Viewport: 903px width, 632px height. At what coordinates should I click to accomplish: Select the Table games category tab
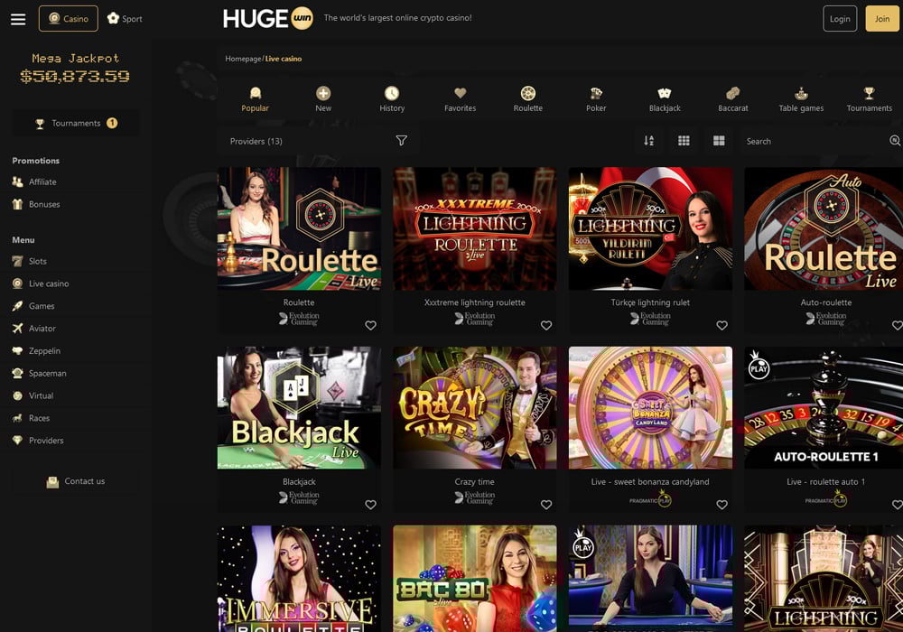pyautogui.click(x=801, y=99)
